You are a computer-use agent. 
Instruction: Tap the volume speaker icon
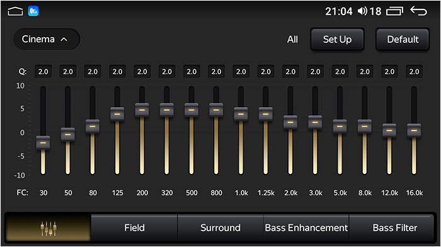[x=362, y=11]
